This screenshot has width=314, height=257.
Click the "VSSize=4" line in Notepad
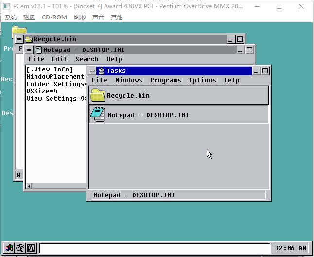42,91
